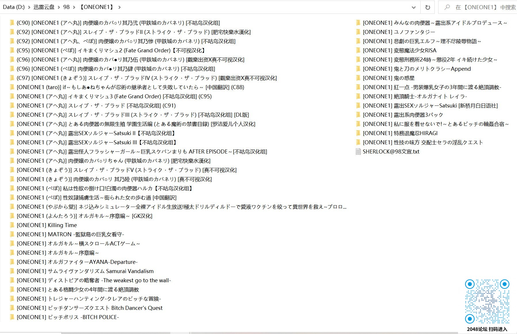Navigate to 迅雷云盘 in the address path
Image resolution: width=517 pixels, height=334 pixels.
tap(44, 7)
